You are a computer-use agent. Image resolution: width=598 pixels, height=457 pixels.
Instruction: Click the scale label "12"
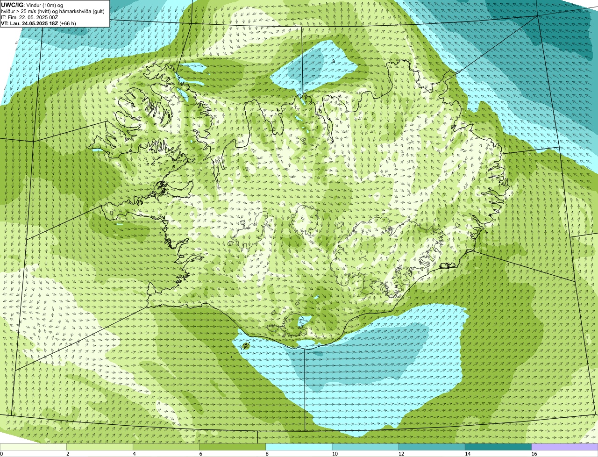click(x=401, y=454)
